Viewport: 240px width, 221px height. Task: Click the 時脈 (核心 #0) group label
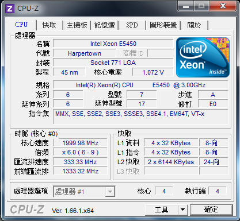click(36, 134)
